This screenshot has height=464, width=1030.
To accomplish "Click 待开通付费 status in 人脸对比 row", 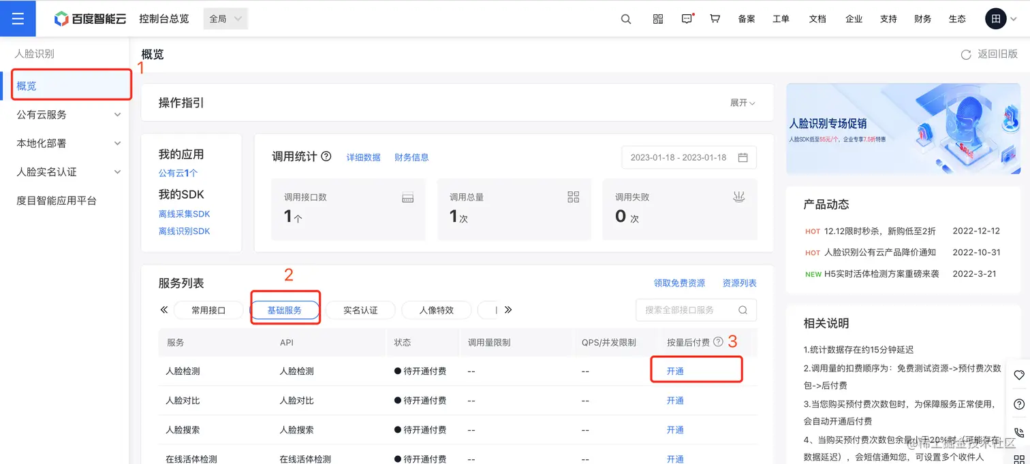I will (x=420, y=401).
